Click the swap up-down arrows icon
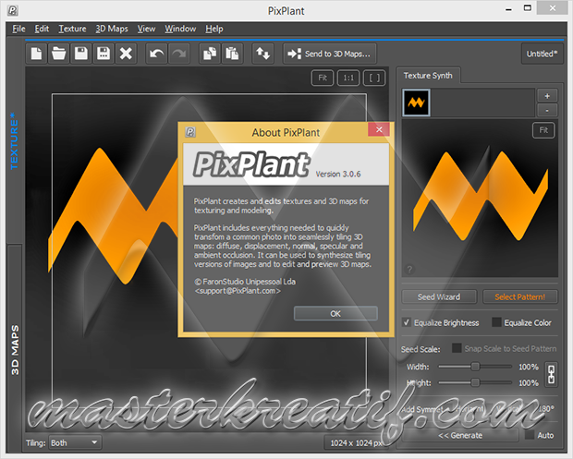Viewport: 573px width, 459px height. (262, 54)
